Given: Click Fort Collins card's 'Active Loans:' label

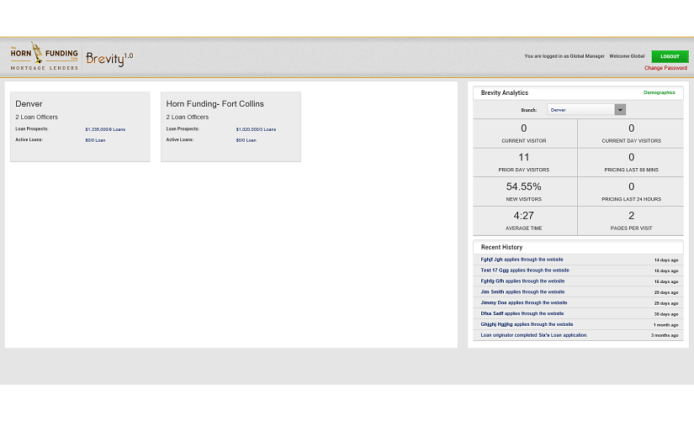Looking at the screenshot, I should point(180,139).
